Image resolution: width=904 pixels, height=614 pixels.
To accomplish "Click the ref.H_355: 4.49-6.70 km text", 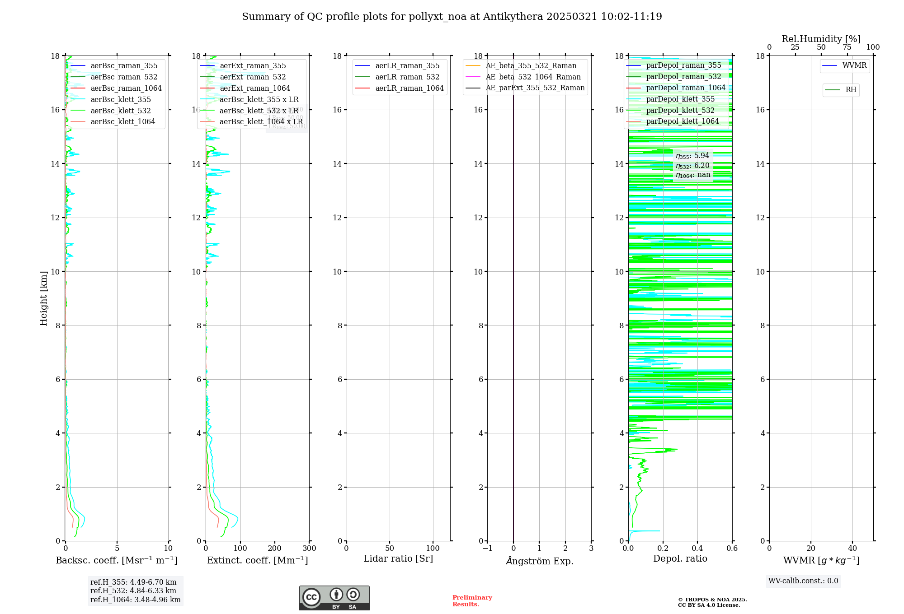I will tap(133, 582).
